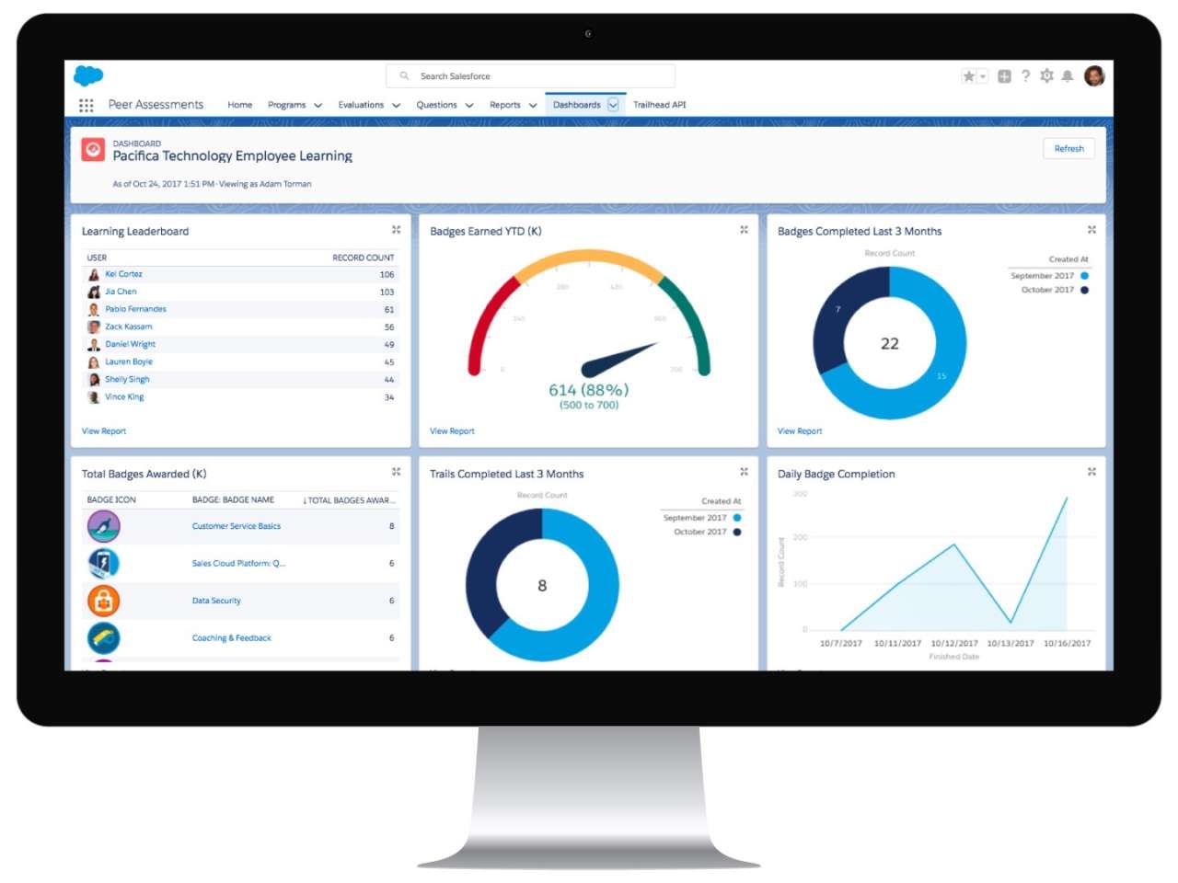Open the Trailhead API tab

pyautogui.click(x=660, y=105)
